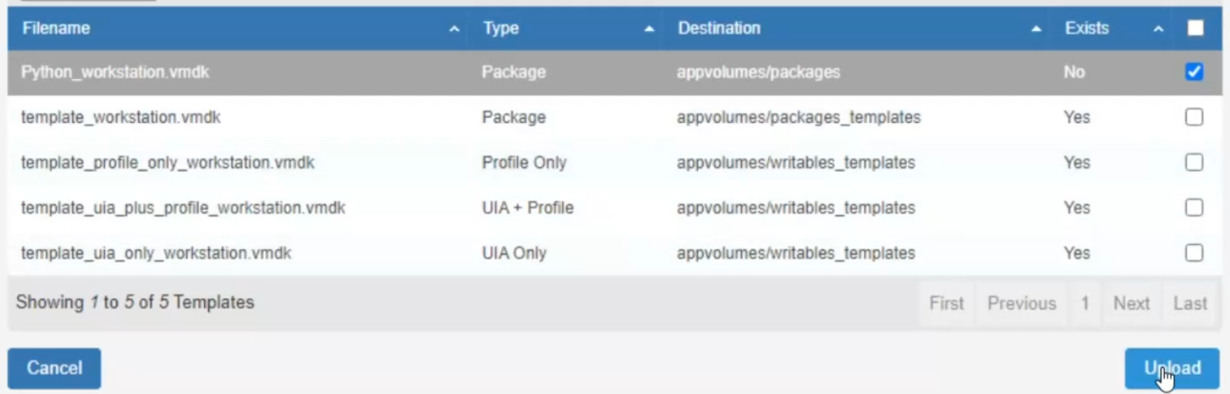
Task: Select the Python_workstation.vmdk row
Action: click(115, 72)
